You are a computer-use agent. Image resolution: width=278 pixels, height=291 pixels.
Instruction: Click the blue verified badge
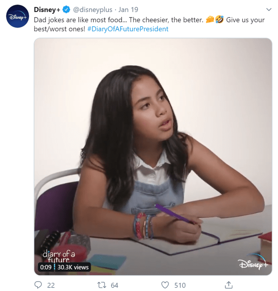(x=66, y=10)
